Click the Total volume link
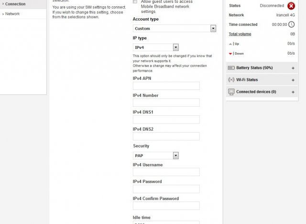 point(240,34)
